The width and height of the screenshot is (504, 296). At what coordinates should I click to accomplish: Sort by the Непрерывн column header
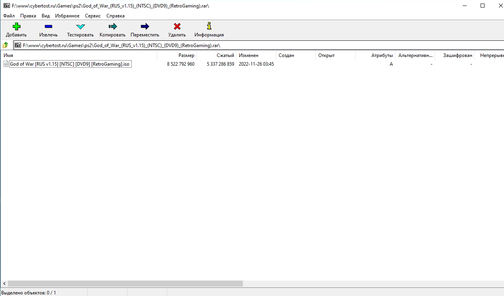coord(489,55)
